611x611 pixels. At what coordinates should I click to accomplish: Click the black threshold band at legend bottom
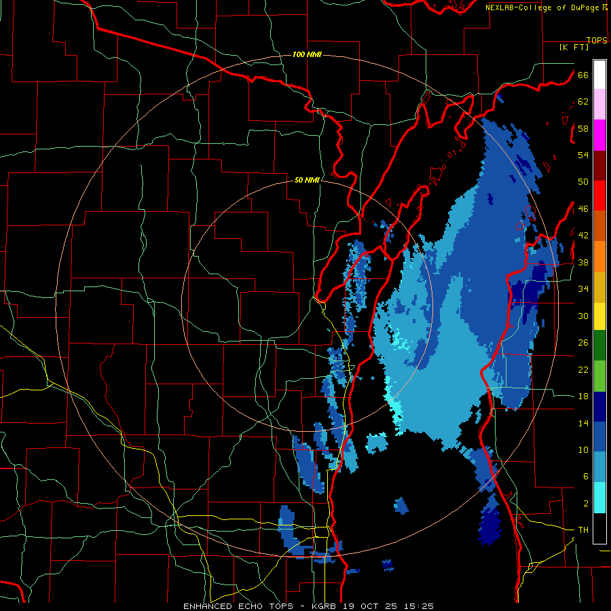click(x=599, y=528)
